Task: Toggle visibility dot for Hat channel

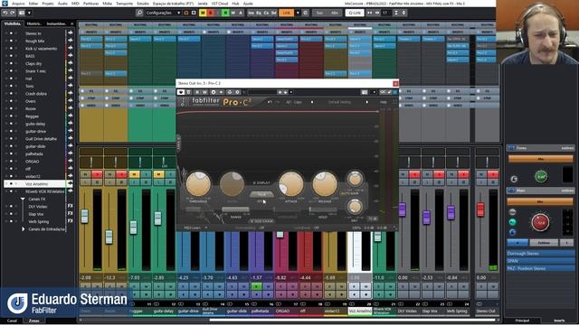Action: point(11,79)
